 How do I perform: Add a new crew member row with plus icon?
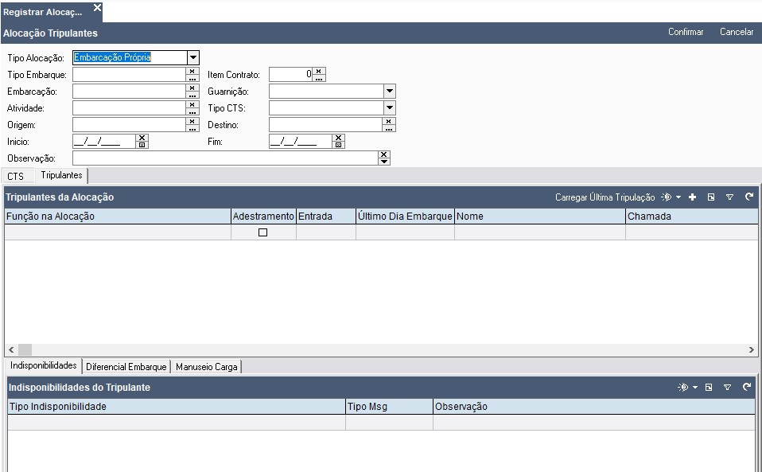693,197
